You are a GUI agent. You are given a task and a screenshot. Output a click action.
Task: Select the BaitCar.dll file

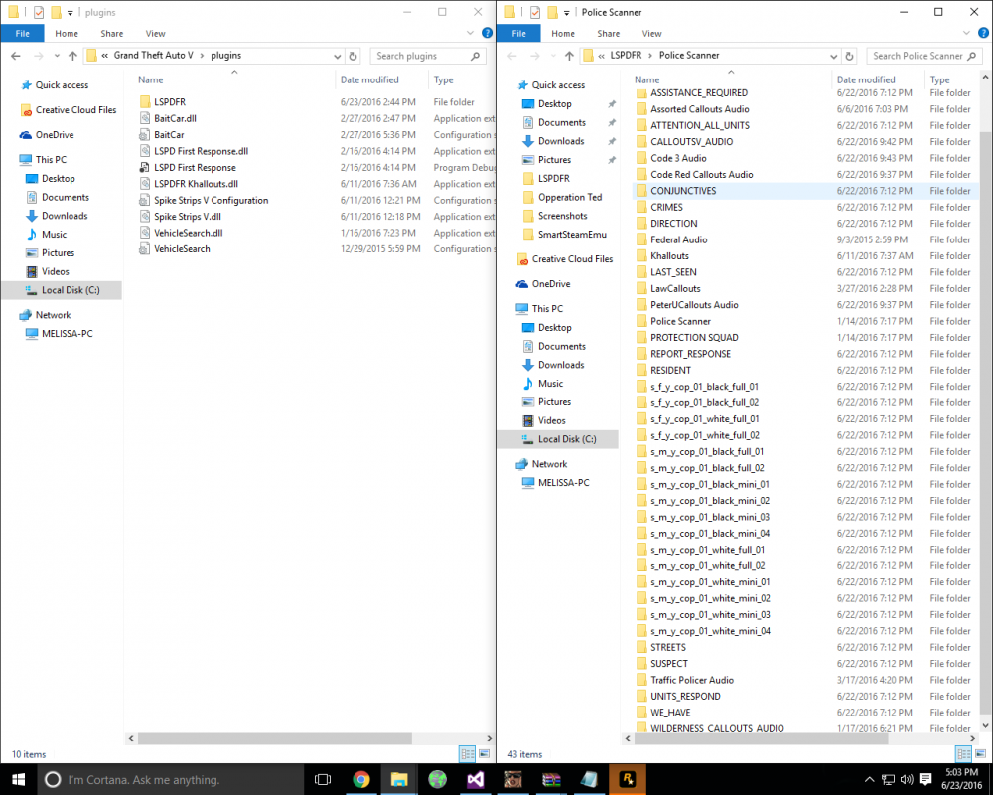(176, 118)
